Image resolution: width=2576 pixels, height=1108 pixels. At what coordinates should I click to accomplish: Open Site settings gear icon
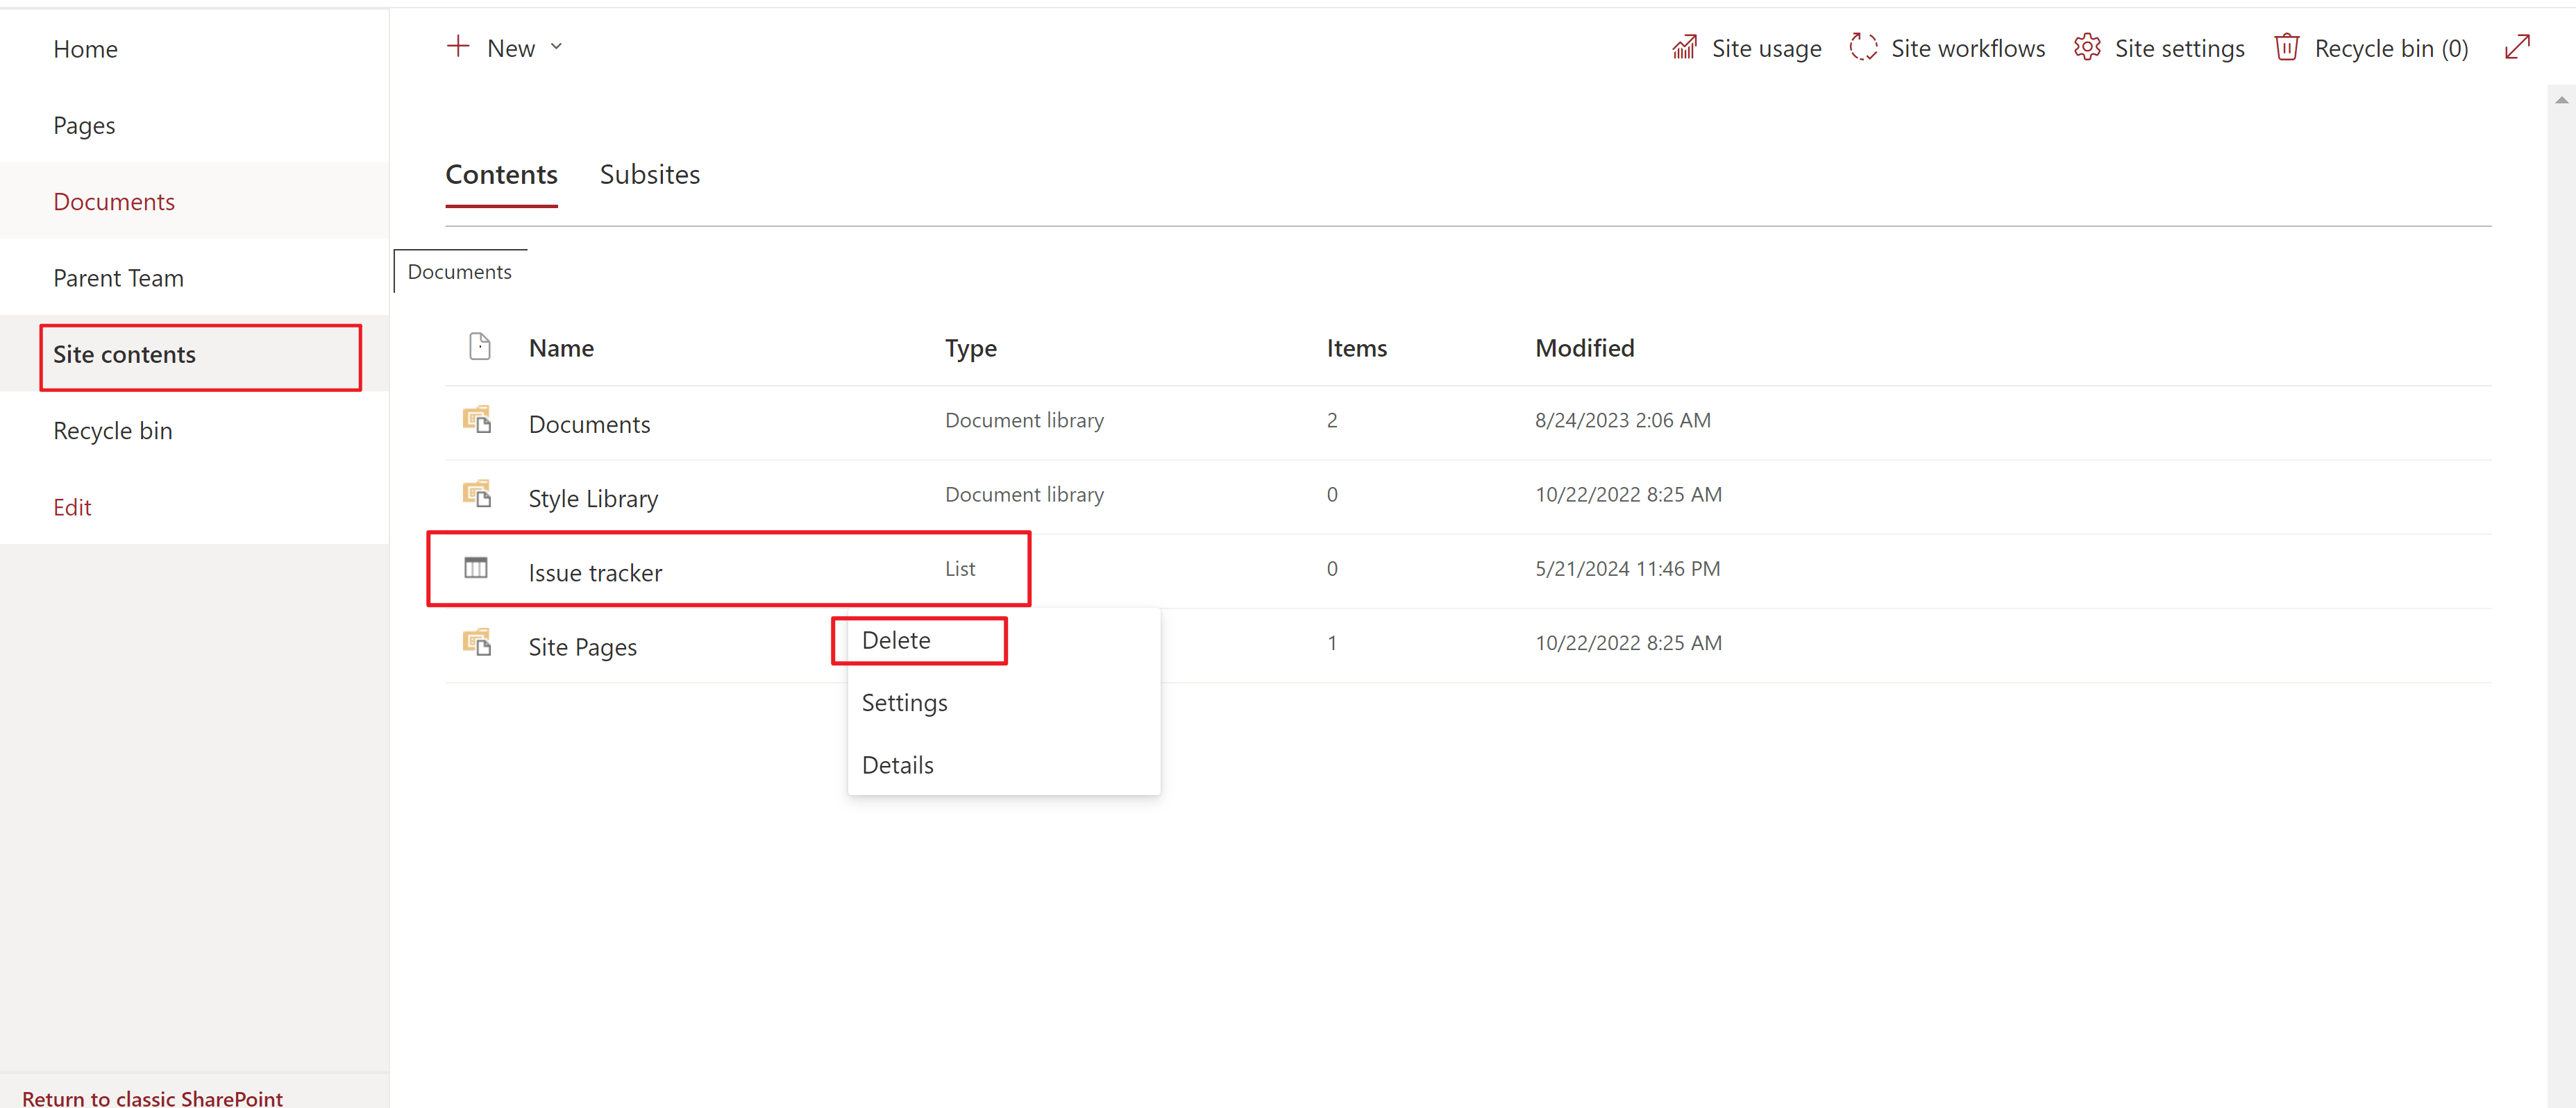pyautogui.click(x=2087, y=48)
